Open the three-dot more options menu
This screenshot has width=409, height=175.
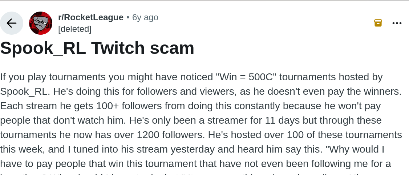click(x=397, y=23)
